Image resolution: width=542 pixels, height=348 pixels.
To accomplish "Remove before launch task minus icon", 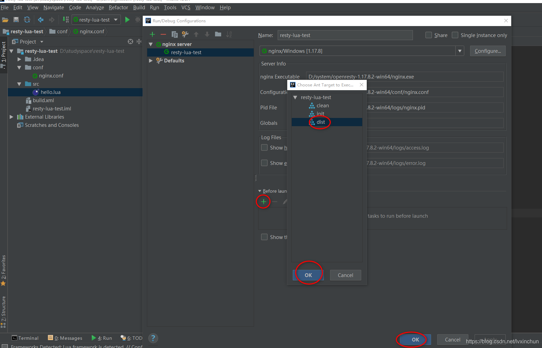I will [x=274, y=202].
